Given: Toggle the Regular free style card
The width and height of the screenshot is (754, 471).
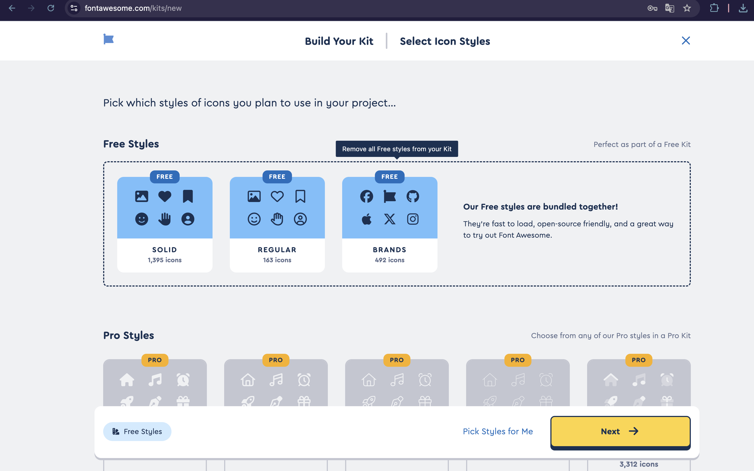Looking at the screenshot, I should point(277,224).
